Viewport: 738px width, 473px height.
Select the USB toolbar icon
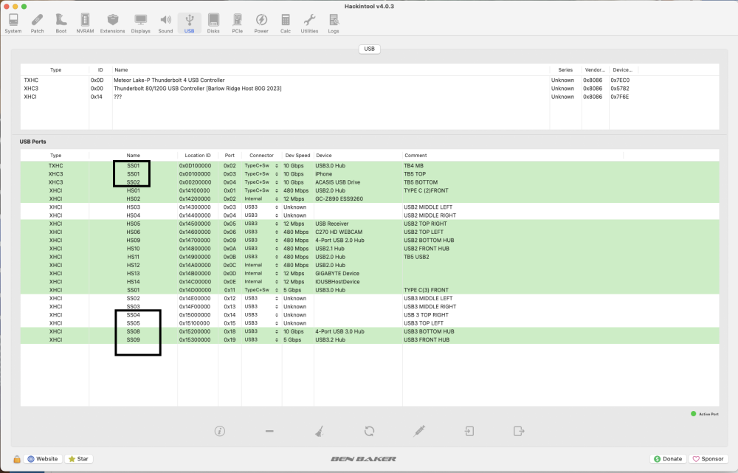189,23
